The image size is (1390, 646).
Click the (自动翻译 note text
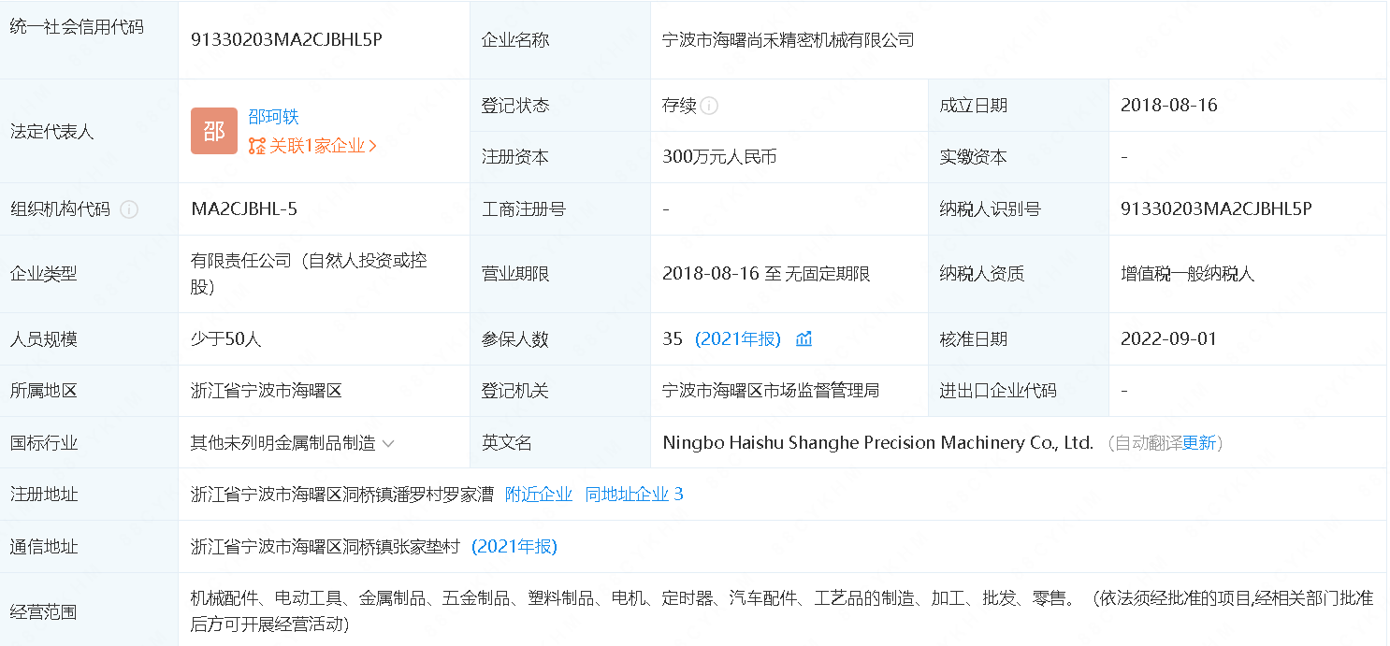(x=1144, y=443)
